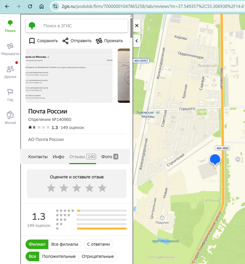
Task: Click the large 1.3 rating number
Action: [x=38, y=216]
